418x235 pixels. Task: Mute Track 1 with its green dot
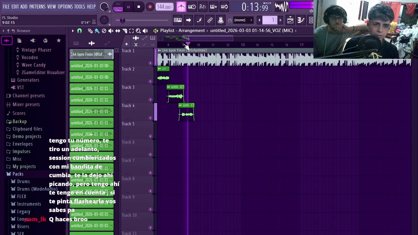[x=150, y=63]
